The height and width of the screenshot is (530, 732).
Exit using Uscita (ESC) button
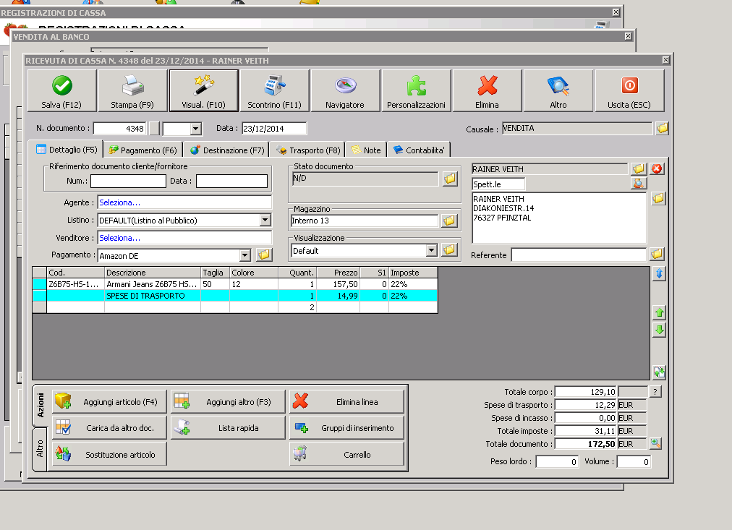[629, 92]
